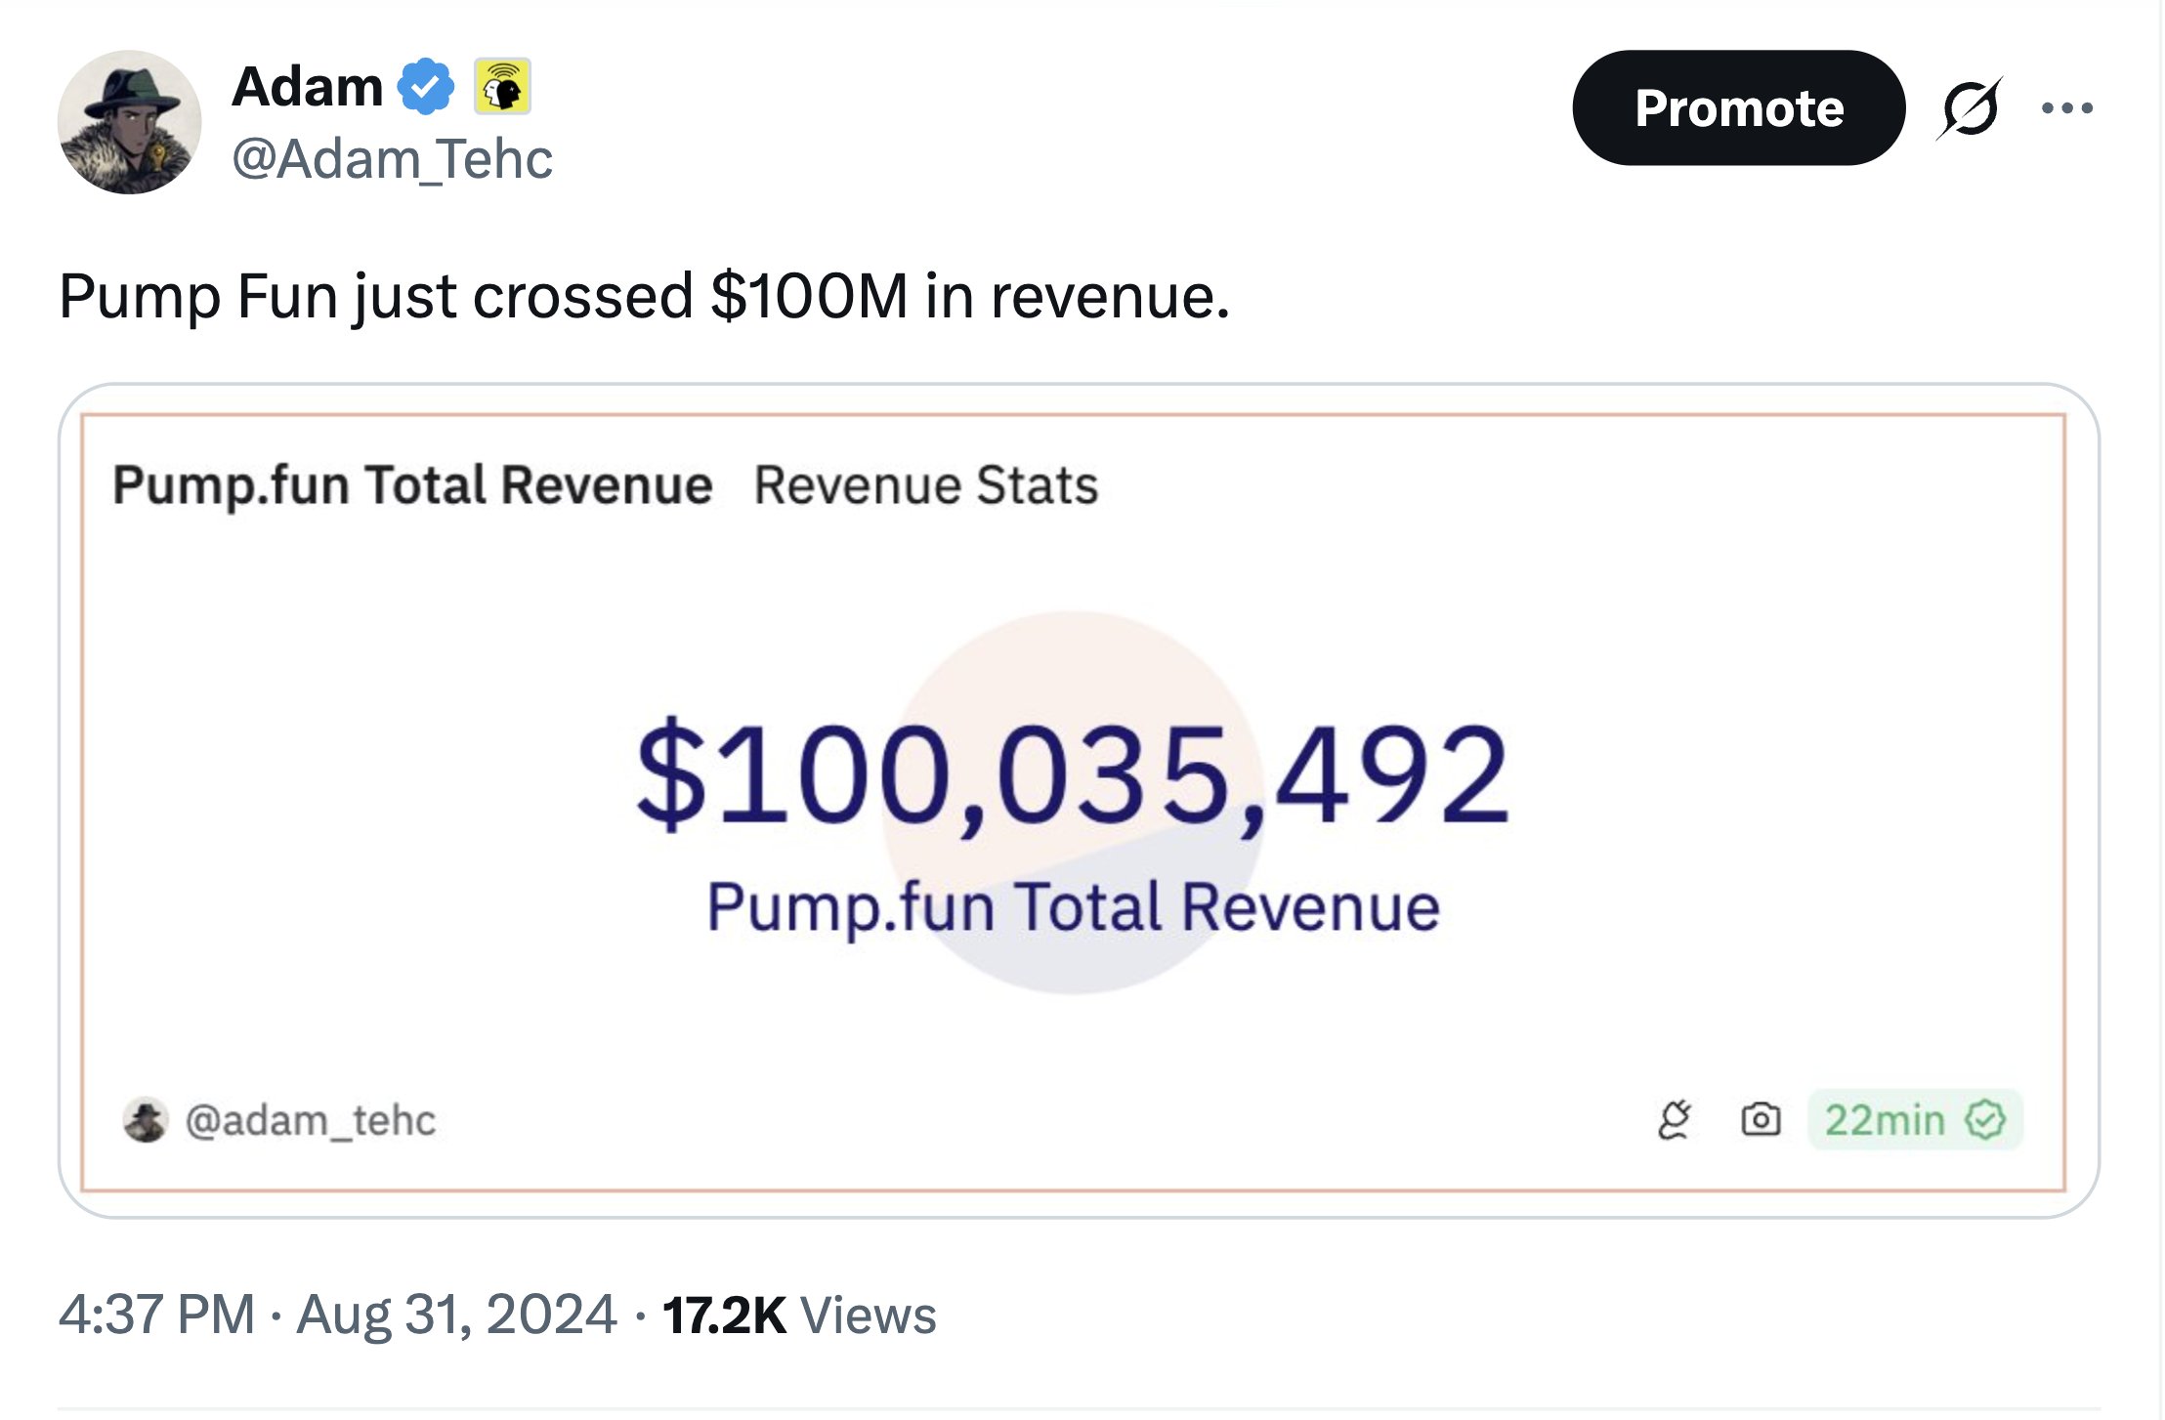Click the camera screenshot icon
The width and height of the screenshot is (2165, 1420).
(x=1761, y=1119)
